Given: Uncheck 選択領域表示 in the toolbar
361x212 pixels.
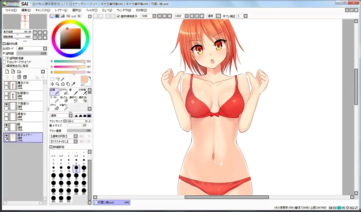Looking at the screenshot, I should pos(118,16).
